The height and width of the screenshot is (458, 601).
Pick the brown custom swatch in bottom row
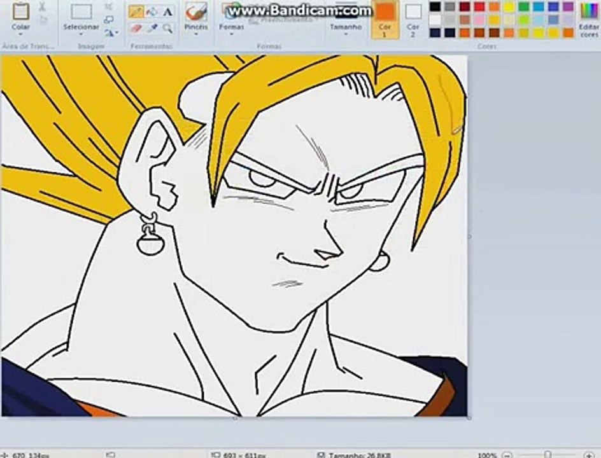[x=495, y=33]
